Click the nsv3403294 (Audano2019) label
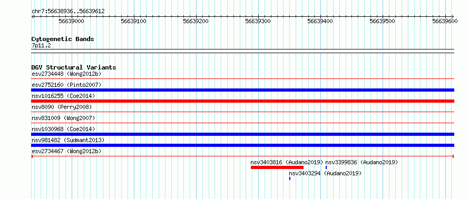The width and height of the screenshot is (469, 199). 325,173
